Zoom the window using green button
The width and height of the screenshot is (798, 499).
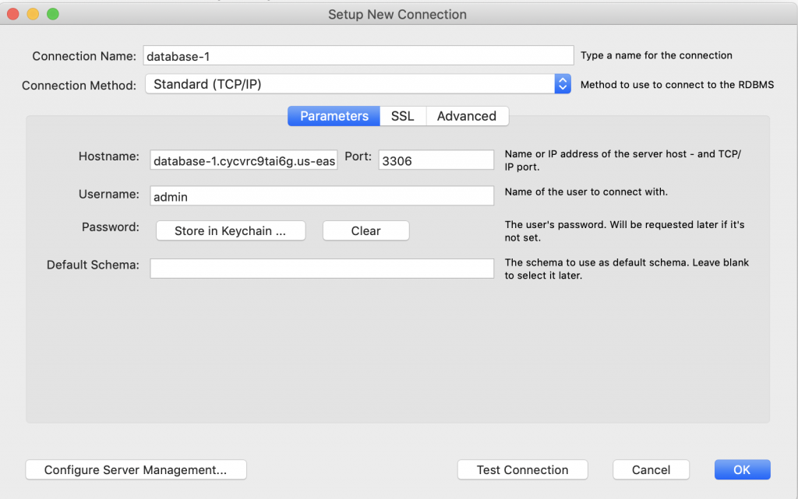click(x=53, y=14)
